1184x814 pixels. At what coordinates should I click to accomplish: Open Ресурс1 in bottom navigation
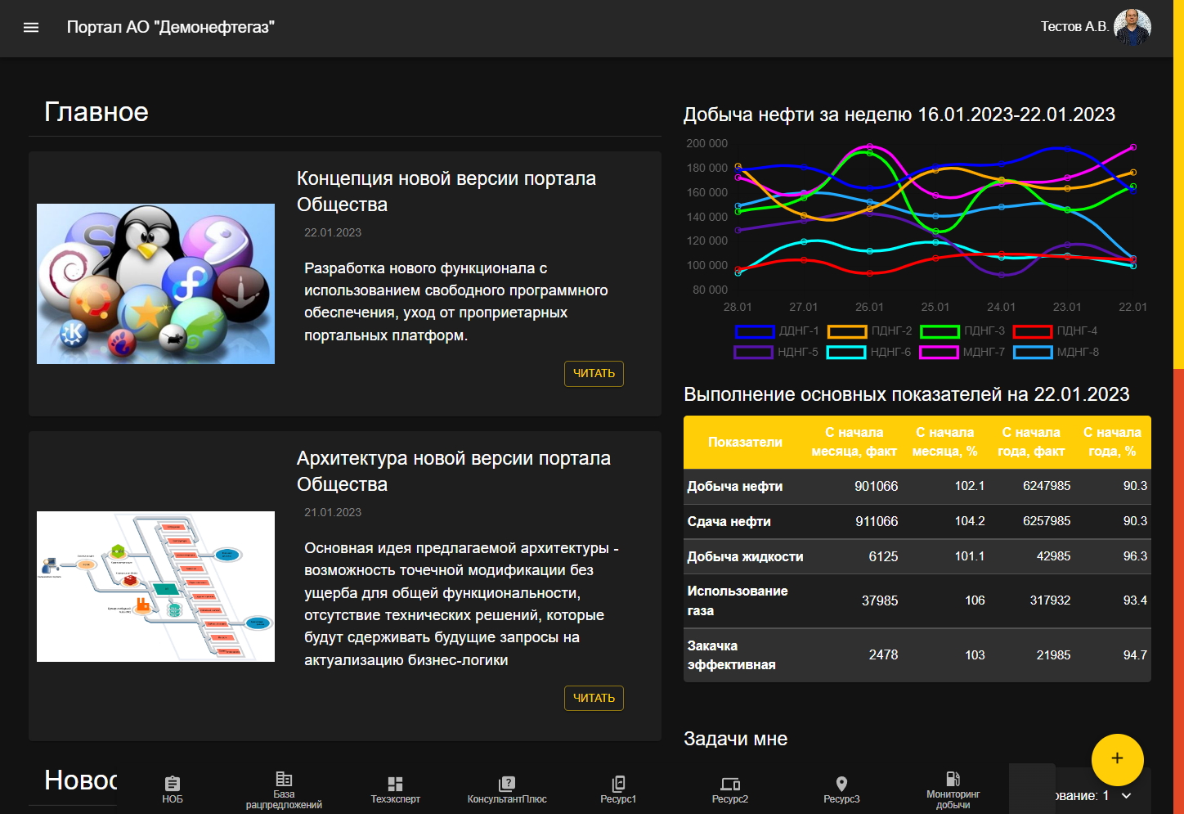point(618,784)
